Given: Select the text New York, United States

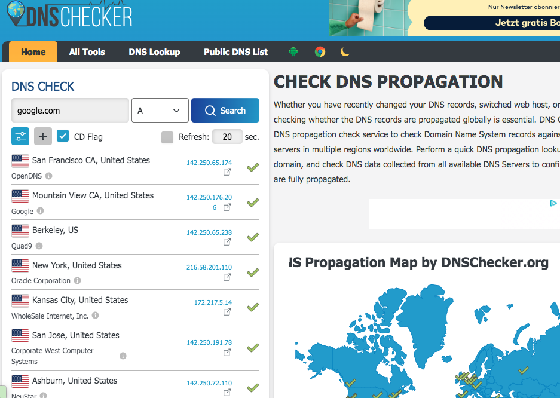Looking at the screenshot, I should [x=76, y=265].
